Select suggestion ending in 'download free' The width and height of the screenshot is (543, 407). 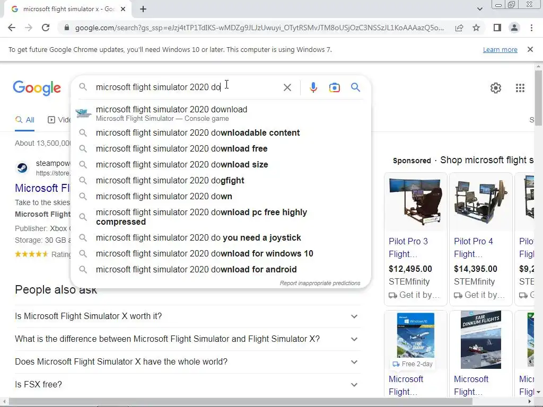pyautogui.click(x=221, y=148)
